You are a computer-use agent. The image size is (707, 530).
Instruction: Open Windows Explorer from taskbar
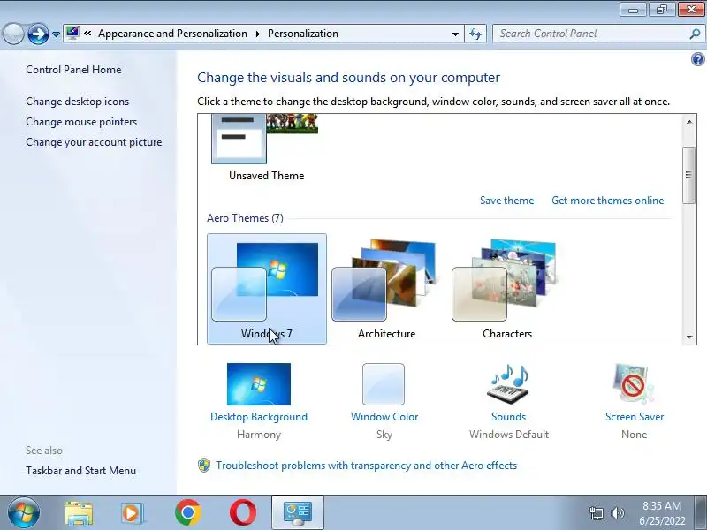point(79,513)
